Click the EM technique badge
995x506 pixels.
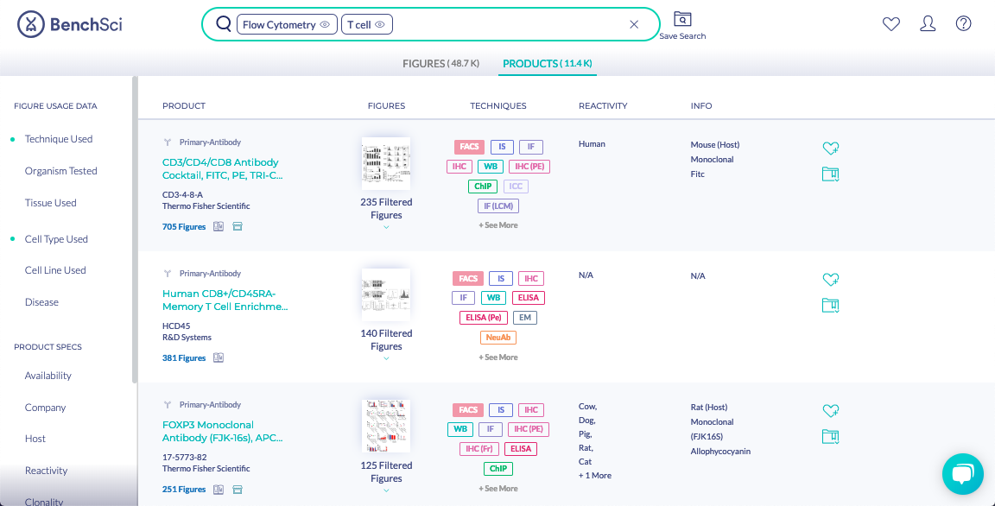click(x=525, y=318)
